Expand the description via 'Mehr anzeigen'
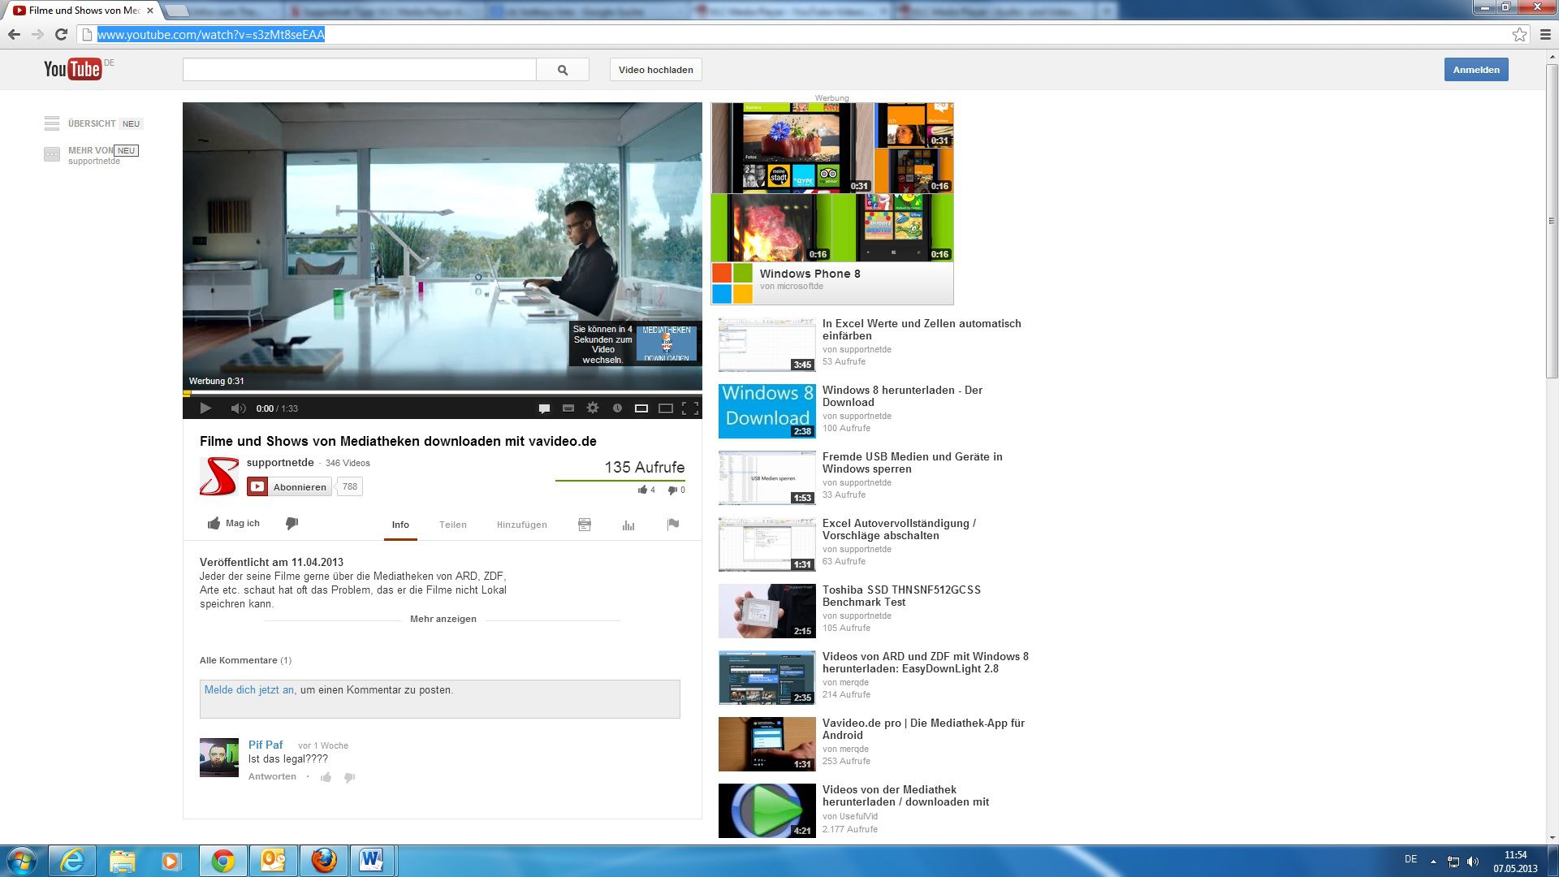Image resolution: width=1559 pixels, height=877 pixels. pos(443,619)
